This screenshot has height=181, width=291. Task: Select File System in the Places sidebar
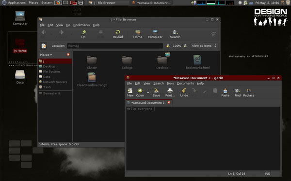pos(55,71)
